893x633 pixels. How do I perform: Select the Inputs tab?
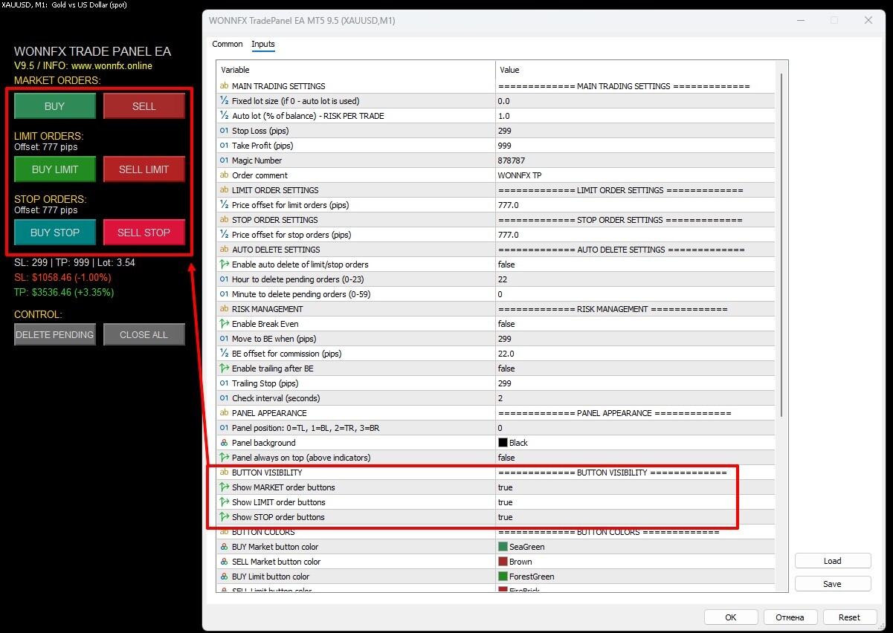[x=263, y=44]
